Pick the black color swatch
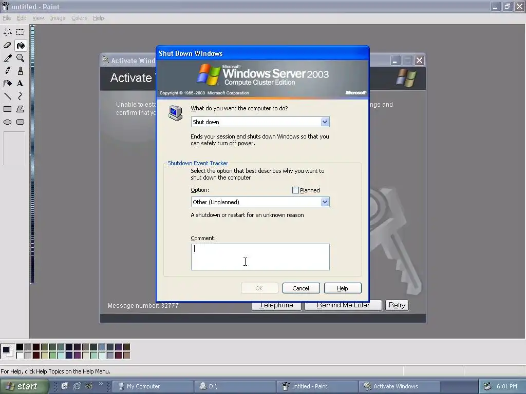Screen dimensions: 526x394 pos(20,347)
